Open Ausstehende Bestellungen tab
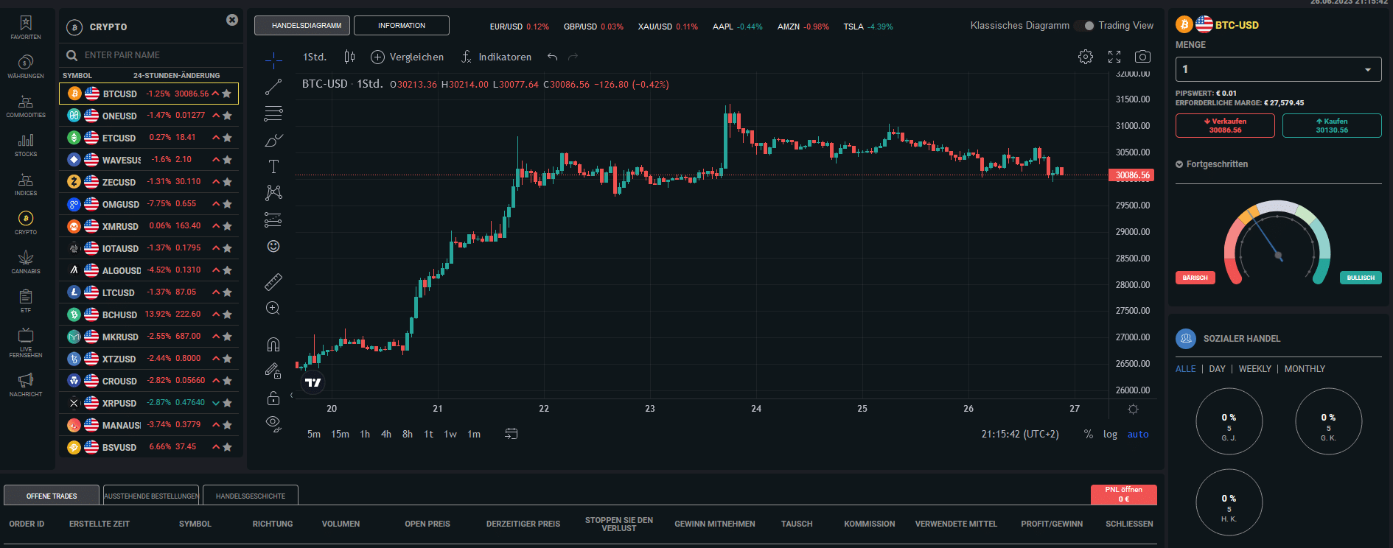Image resolution: width=1393 pixels, height=548 pixels. pos(151,496)
